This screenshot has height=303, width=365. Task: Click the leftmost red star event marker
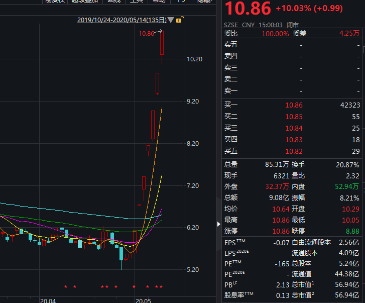pos(65,287)
